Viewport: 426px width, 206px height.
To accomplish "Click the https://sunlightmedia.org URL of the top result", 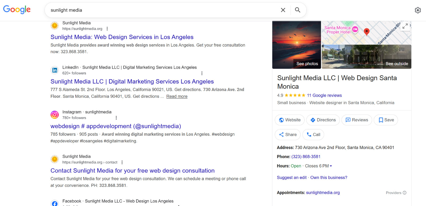I will point(82,29).
